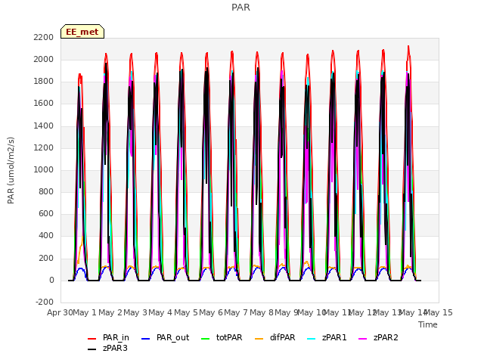Click the cyan zPAR1 legend swatch
This screenshot has height=363, width=484.
tap(312, 339)
